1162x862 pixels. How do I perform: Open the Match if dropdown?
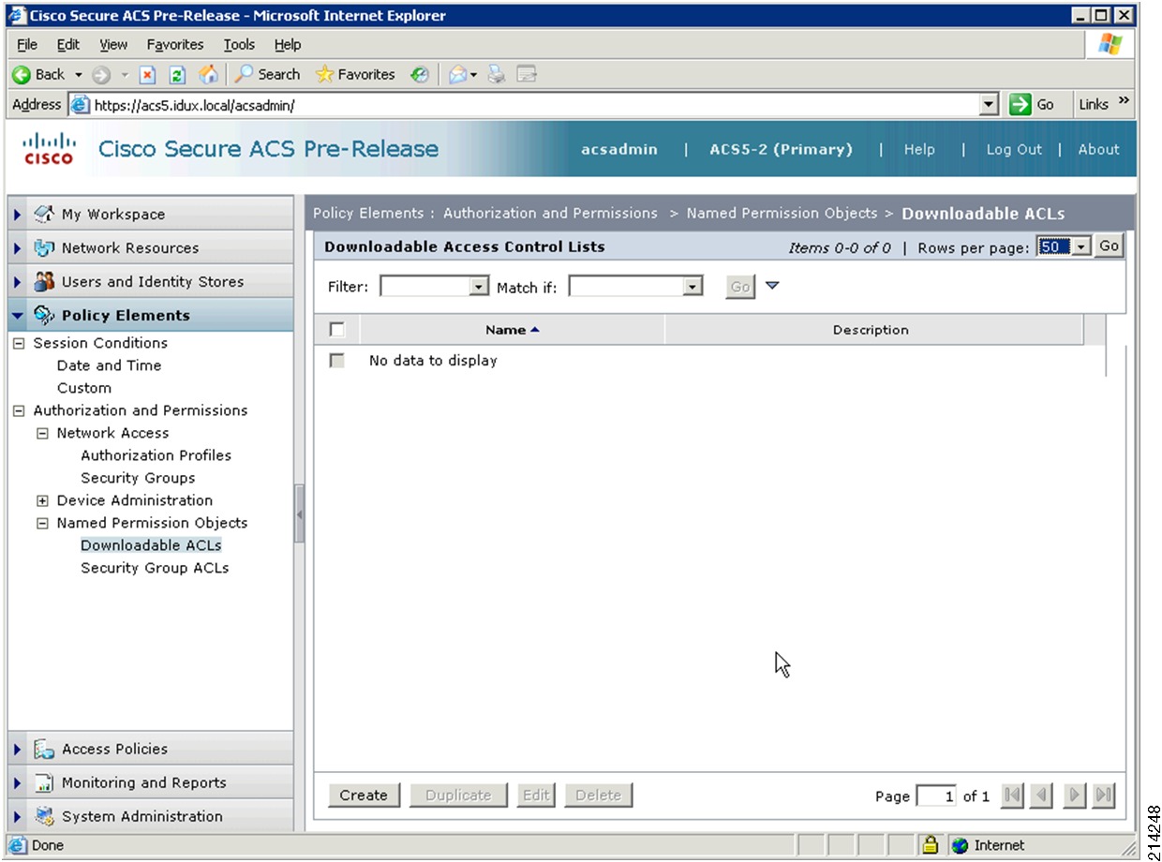pyautogui.click(x=636, y=288)
